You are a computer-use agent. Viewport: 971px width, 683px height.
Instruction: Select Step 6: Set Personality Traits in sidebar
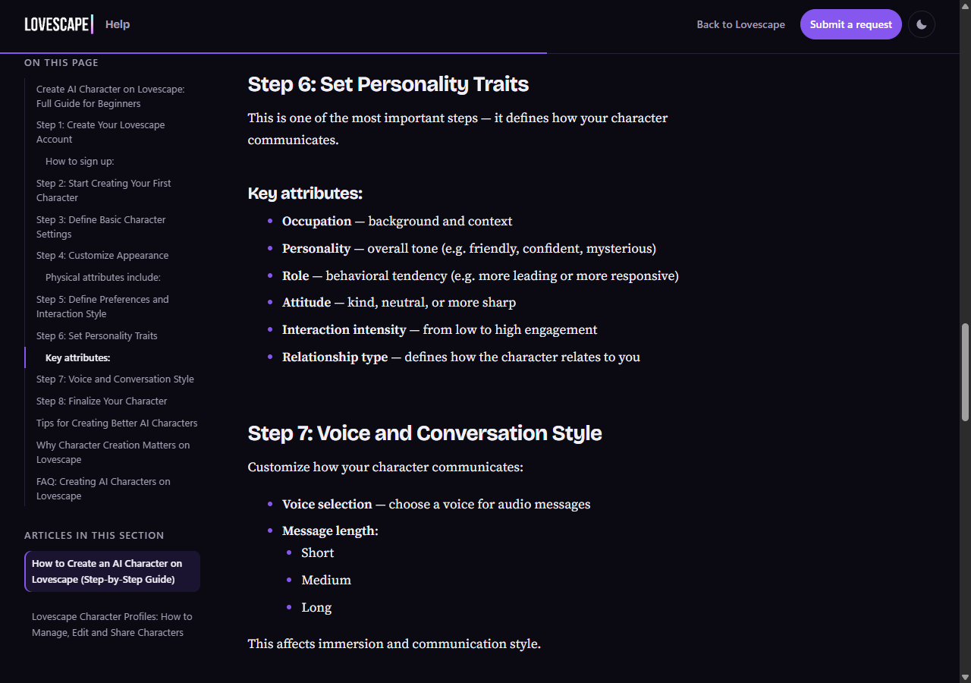97,335
